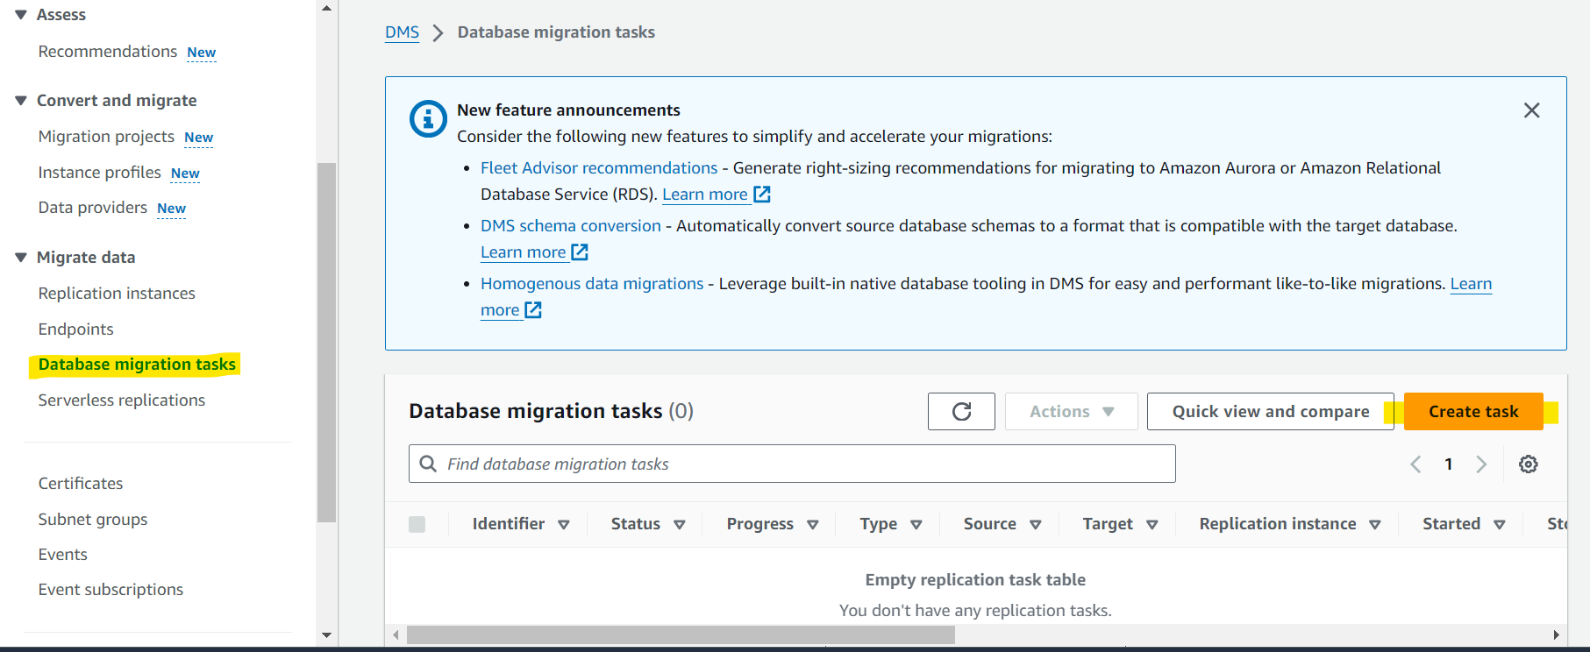Screen dimensions: 1590x652
Task: Open DMS schema conversion link
Action: (x=571, y=226)
